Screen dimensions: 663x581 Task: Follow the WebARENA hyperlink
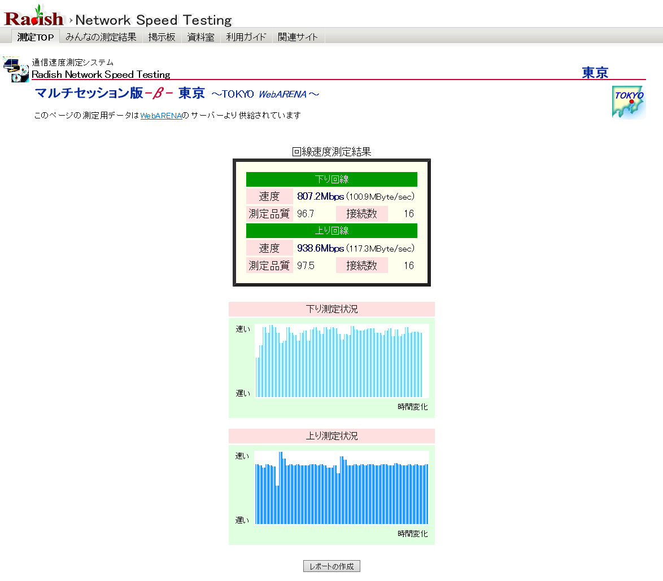pyautogui.click(x=161, y=116)
